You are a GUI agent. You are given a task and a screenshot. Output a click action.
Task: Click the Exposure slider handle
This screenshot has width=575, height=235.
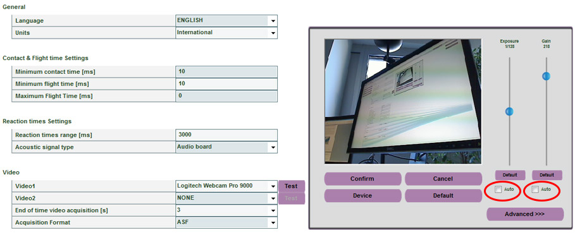[509, 111]
